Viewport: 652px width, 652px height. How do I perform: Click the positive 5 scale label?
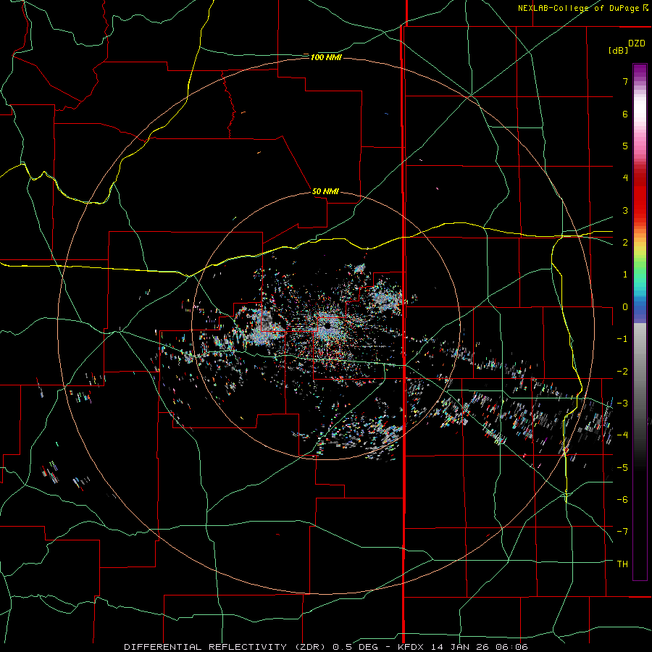pyautogui.click(x=625, y=146)
